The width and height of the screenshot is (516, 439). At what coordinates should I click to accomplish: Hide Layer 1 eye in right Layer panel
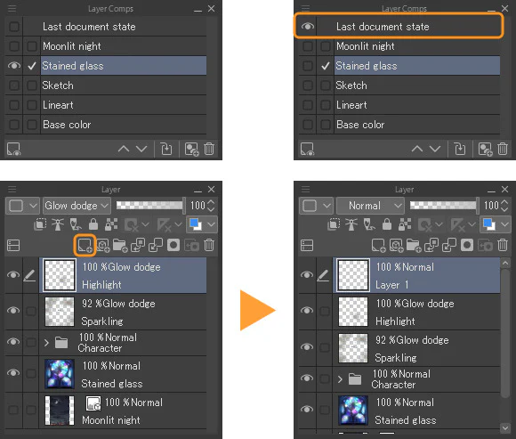[x=307, y=275]
